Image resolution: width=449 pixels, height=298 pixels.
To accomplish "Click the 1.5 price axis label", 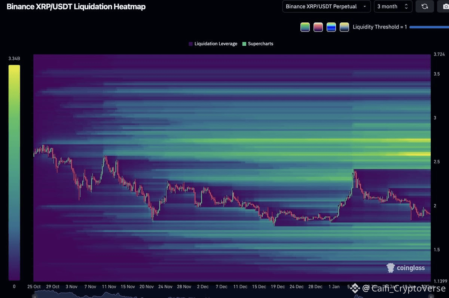I will [x=437, y=250].
